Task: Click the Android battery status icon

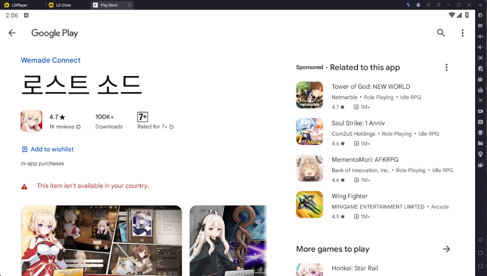Action: [x=467, y=15]
